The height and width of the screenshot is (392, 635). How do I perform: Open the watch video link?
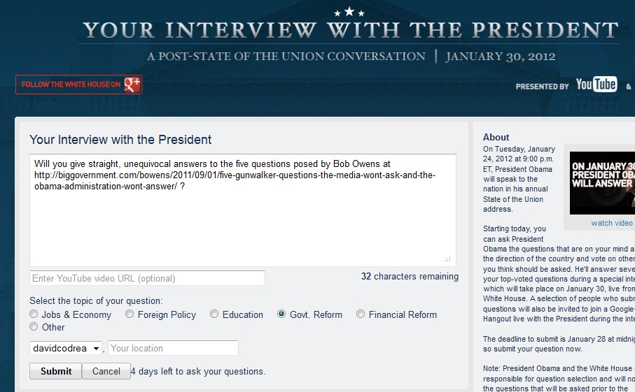pos(611,223)
